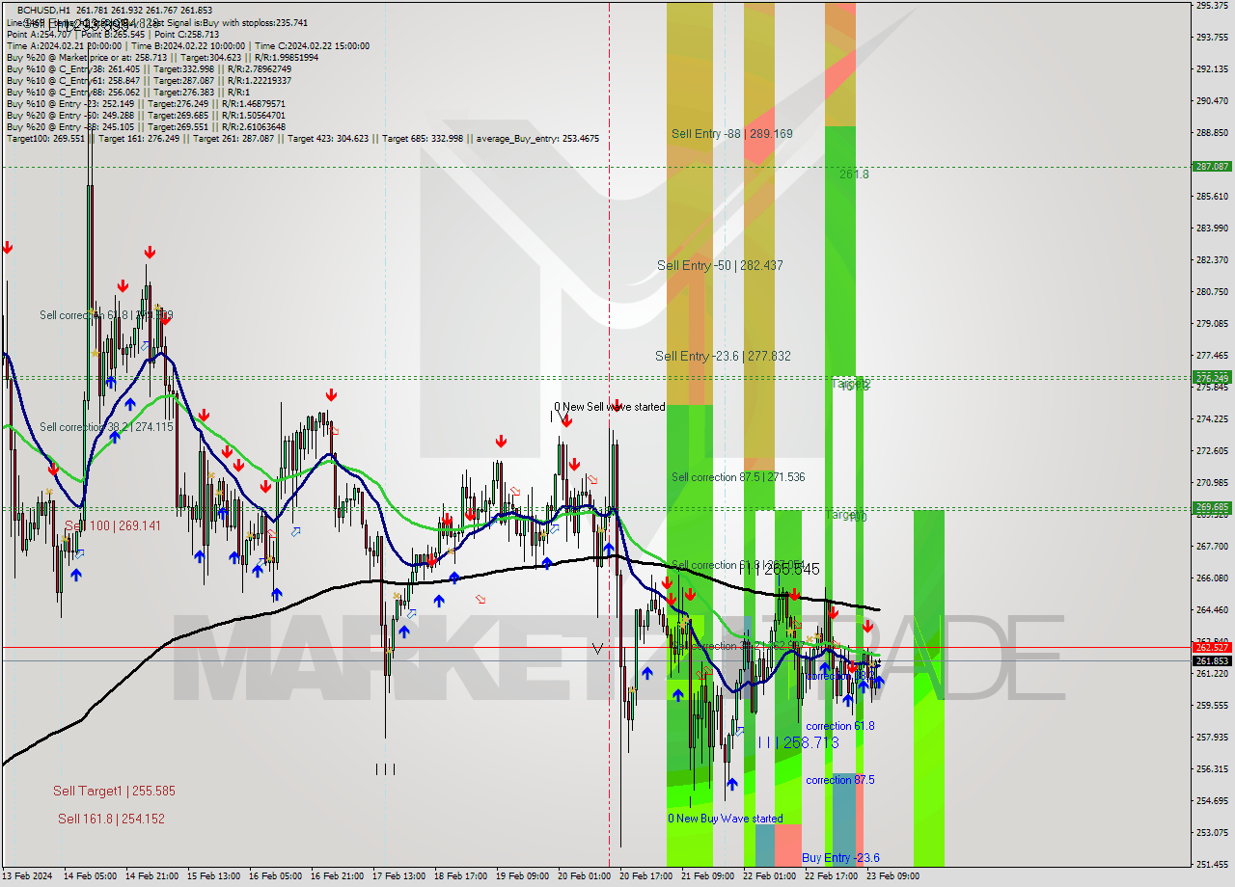1235x887 pixels.
Task: Click the 'Buy Entry -23.6' label
Action: 840,857
